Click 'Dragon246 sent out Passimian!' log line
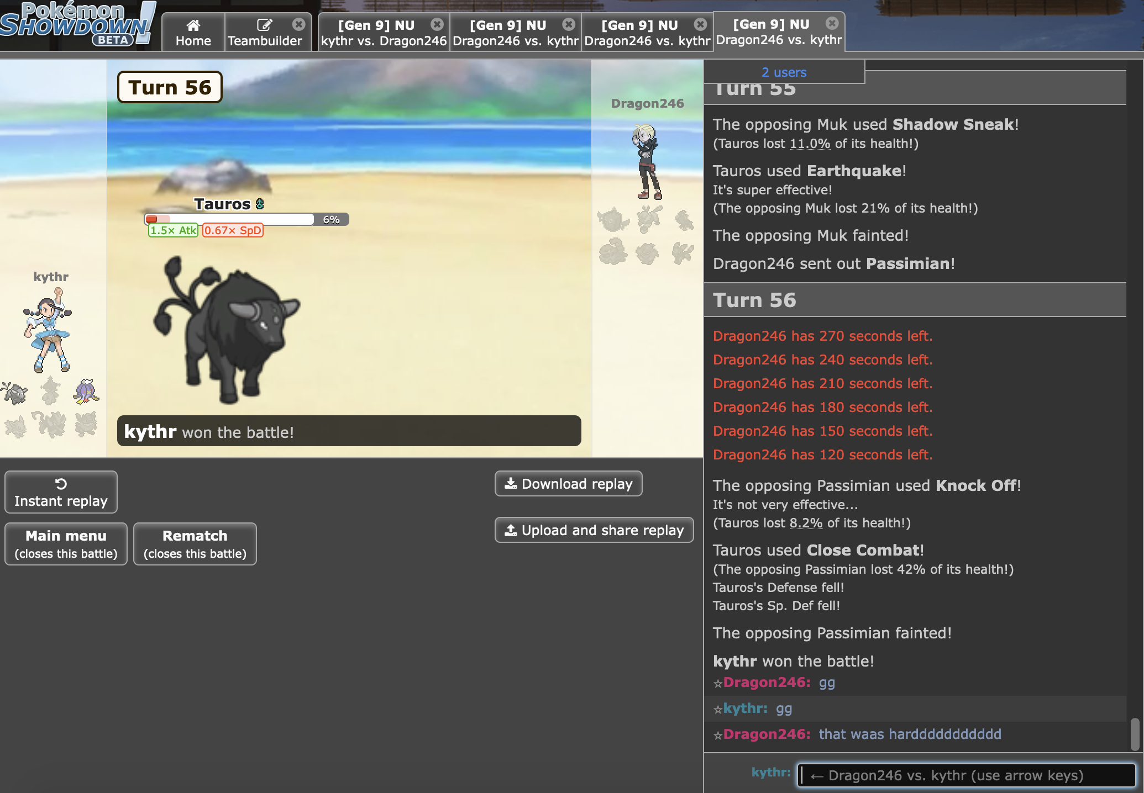The width and height of the screenshot is (1144, 793). pyautogui.click(x=833, y=263)
